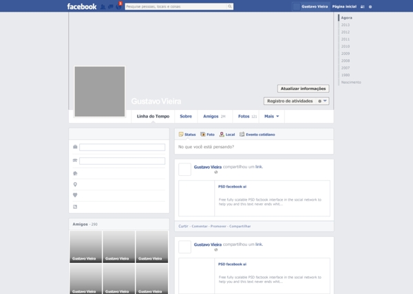
Task: Click Gustavo Vieira name on first post
Action: (208, 167)
